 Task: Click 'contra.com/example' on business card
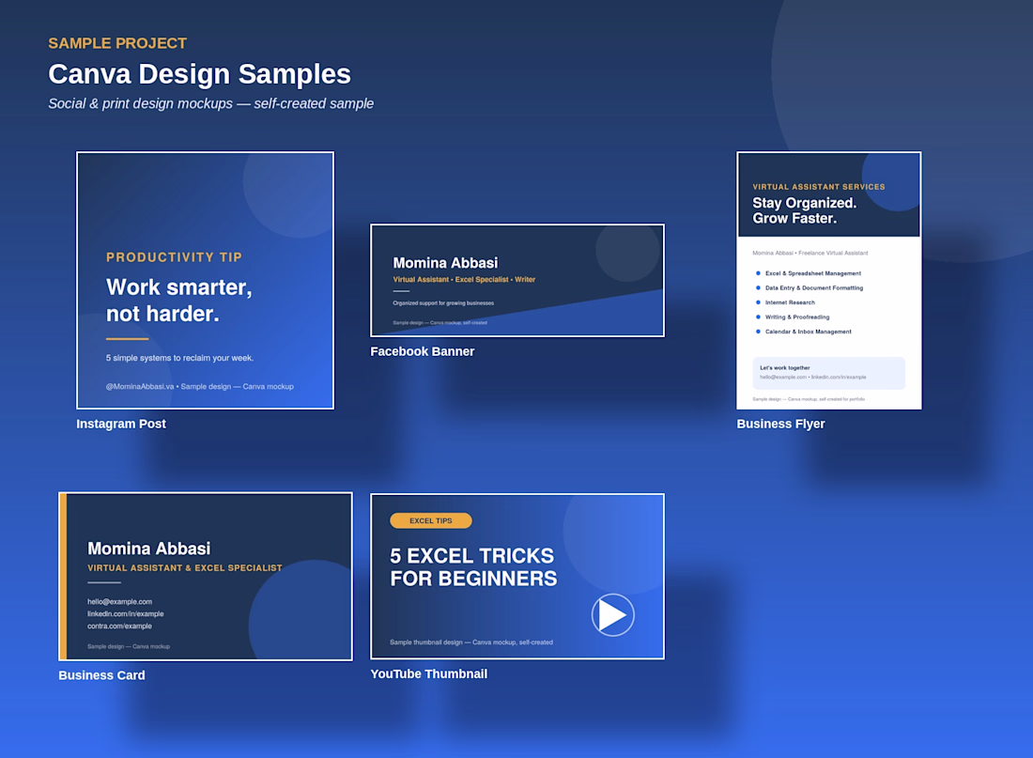click(120, 627)
